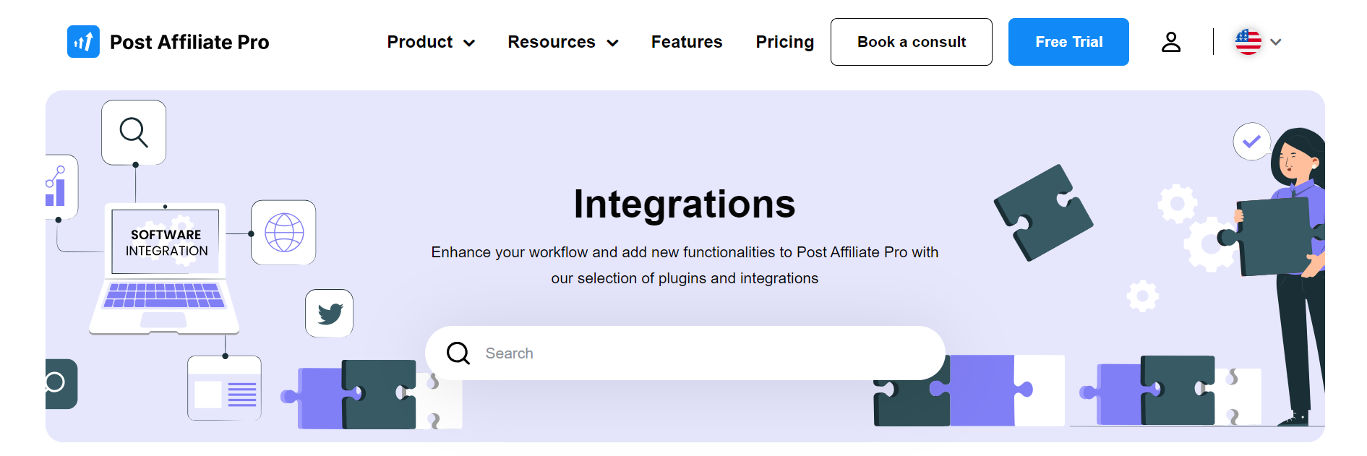Click the Integrations heading text
1367x456 pixels.
click(685, 204)
